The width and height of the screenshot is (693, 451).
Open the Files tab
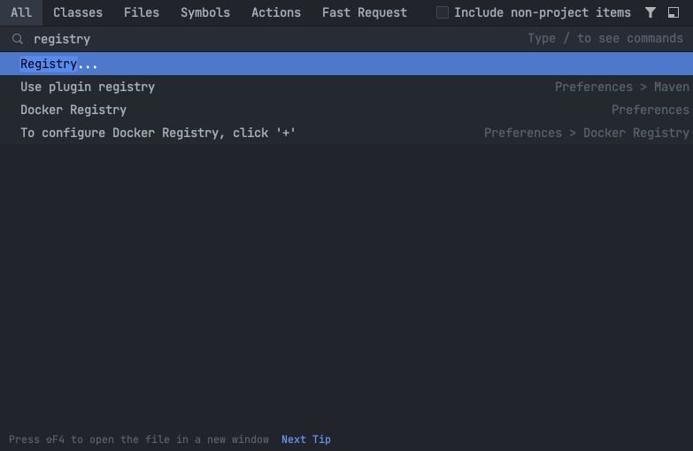tap(142, 12)
